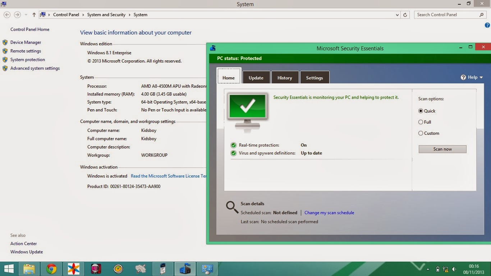491x276 pixels.
Task: Show hidden system tray icons
Action: pyautogui.click(x=428, y=269)
